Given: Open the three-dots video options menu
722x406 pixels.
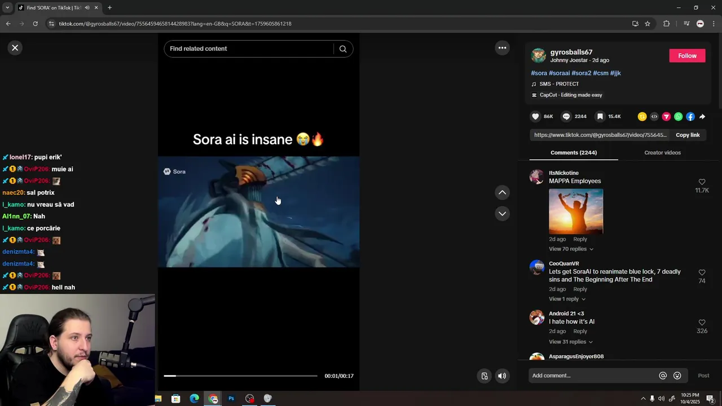Looking at the screenshot, I should coord(502,48).
